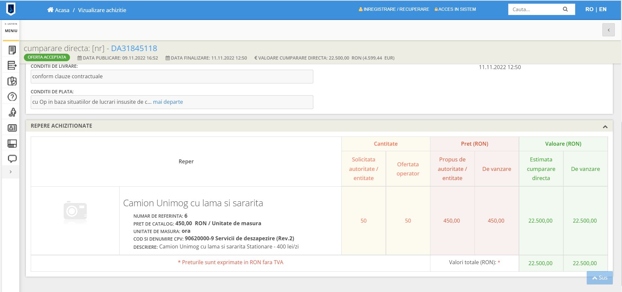Open the DA31845118 acquisition number link

point(134,48)
